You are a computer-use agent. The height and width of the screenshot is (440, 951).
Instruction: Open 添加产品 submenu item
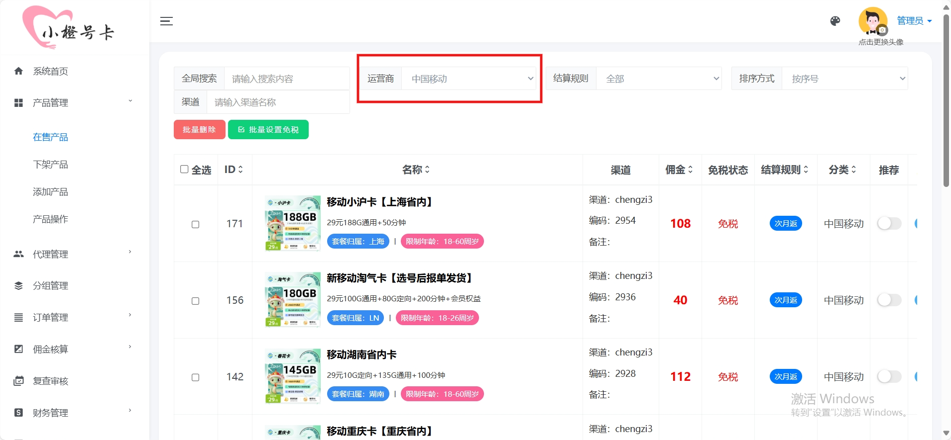[50, 192]
